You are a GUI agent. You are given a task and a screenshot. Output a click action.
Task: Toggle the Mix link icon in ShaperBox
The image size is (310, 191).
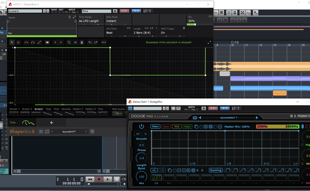click(210, 16)
